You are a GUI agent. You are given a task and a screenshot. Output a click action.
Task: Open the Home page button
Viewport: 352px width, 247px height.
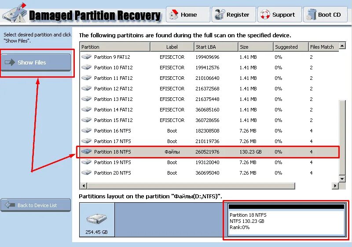tap(188, 14)
